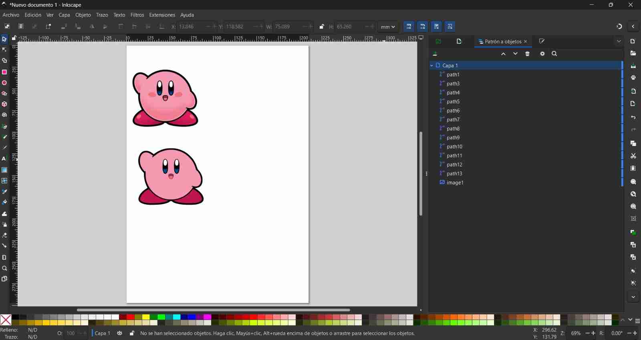The height and width of the screenshot is (340, 641).
Task: Open layers panel settings gear
Action: pyautogui.click(x=542, y=54)
